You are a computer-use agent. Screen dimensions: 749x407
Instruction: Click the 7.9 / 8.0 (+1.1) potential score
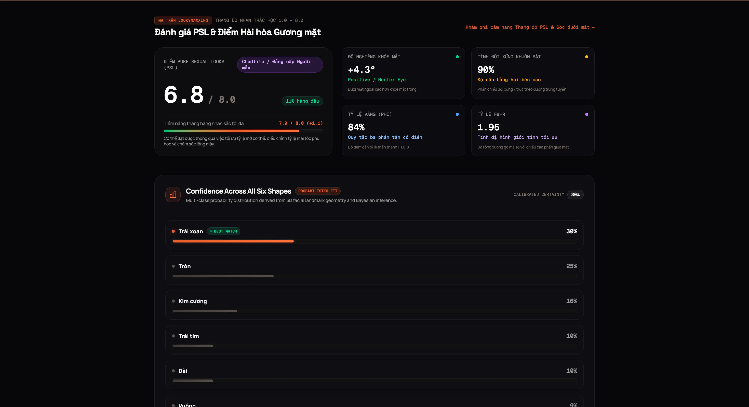point(301,123)
